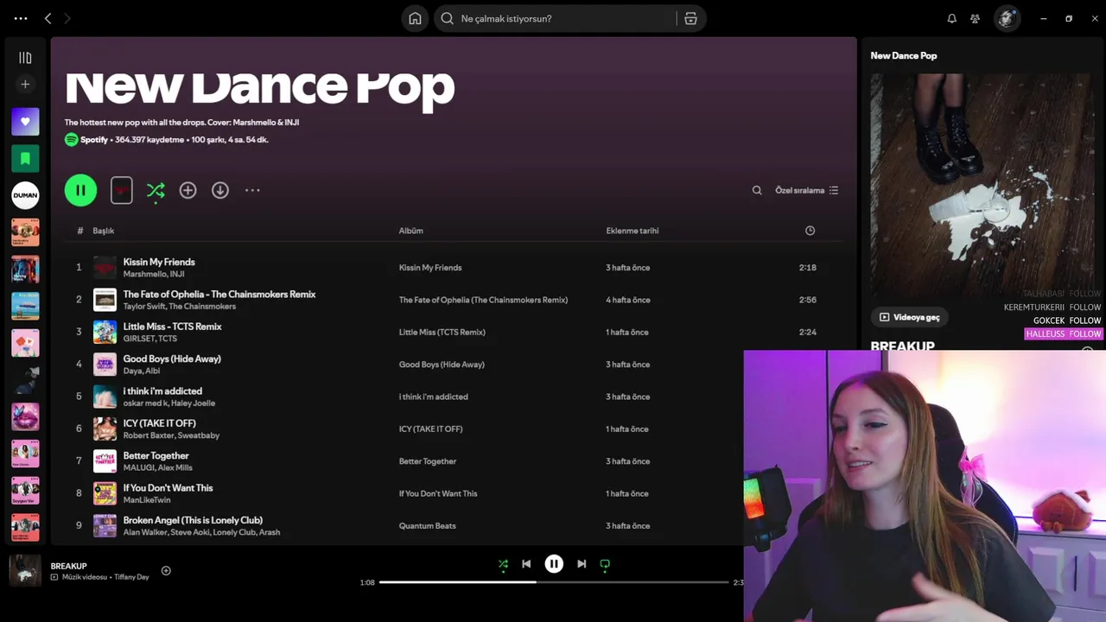
Task: Open Quantum Beats album link
Action: coord(427,525)
